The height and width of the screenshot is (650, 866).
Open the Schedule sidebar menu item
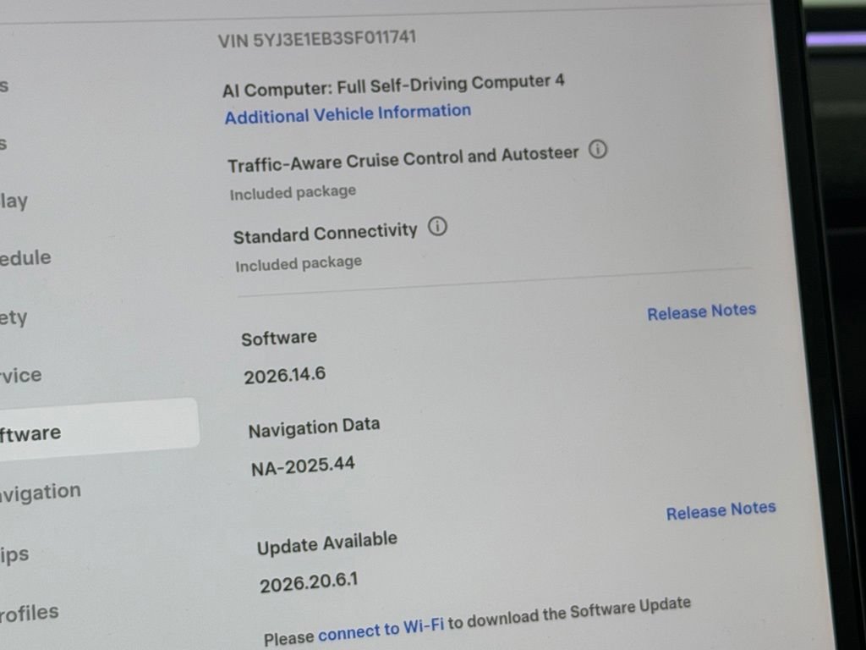(x=25, y=258)
